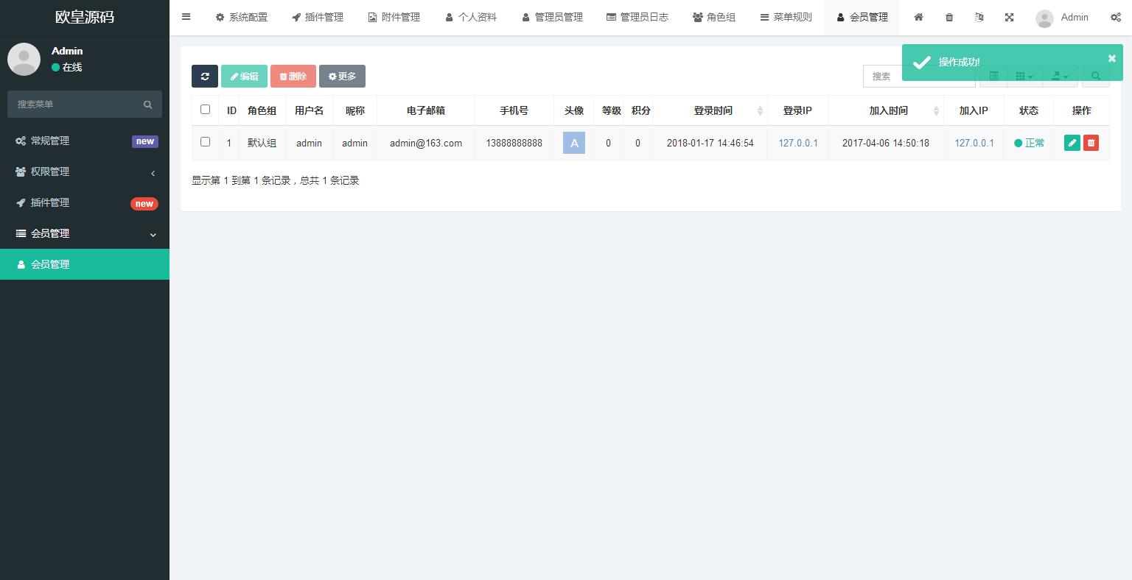Select the checkbox for admin row
The width and height of the screenshot is (1132, 580).
click(205, 142)
